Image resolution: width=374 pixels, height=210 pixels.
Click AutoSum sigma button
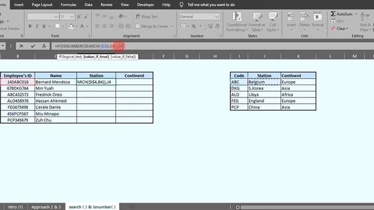(x=341, y=14)
